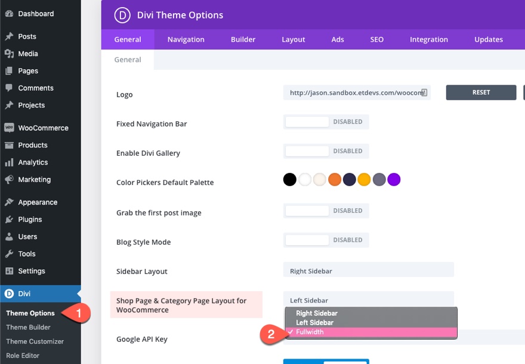
Task: Click the Marketing megaphone icon
Action: click(9, 180)
